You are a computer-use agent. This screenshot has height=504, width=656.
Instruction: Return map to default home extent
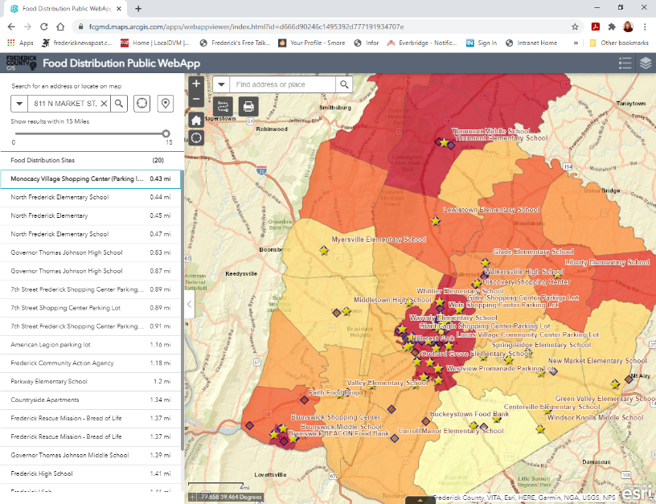(x=197, y=120)
